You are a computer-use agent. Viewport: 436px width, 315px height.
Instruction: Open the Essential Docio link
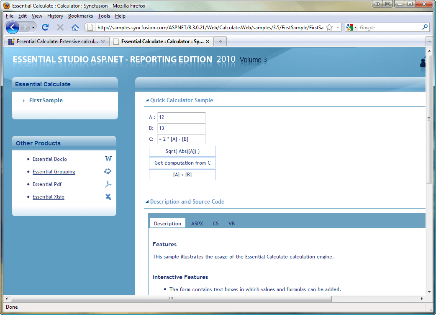[x=49, y=159]
